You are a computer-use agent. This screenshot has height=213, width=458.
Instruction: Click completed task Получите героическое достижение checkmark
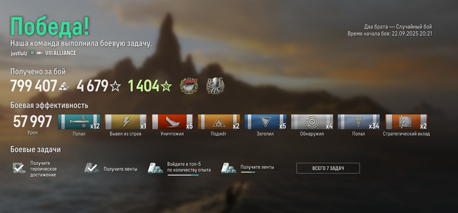pyautogui.click(x=19, y=168)
